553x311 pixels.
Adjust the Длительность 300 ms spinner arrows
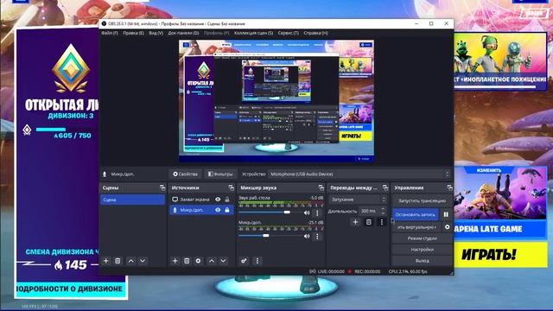384,211
